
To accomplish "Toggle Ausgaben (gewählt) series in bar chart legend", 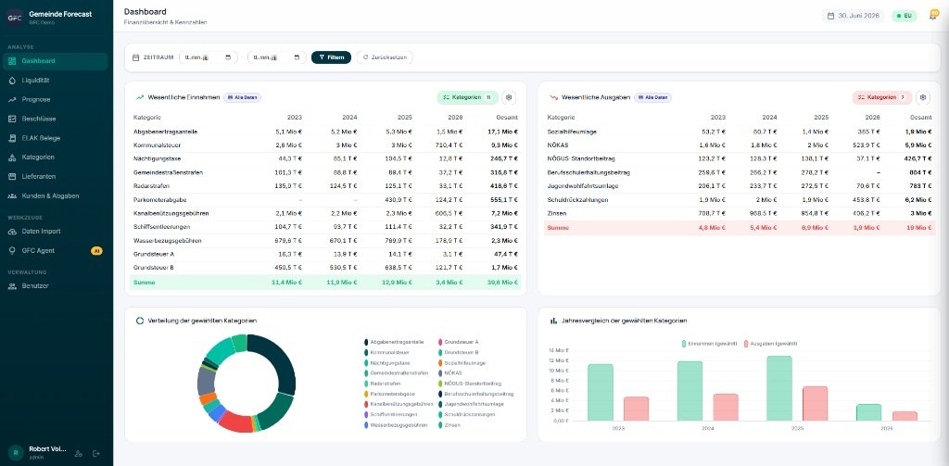I will (770, 343).
